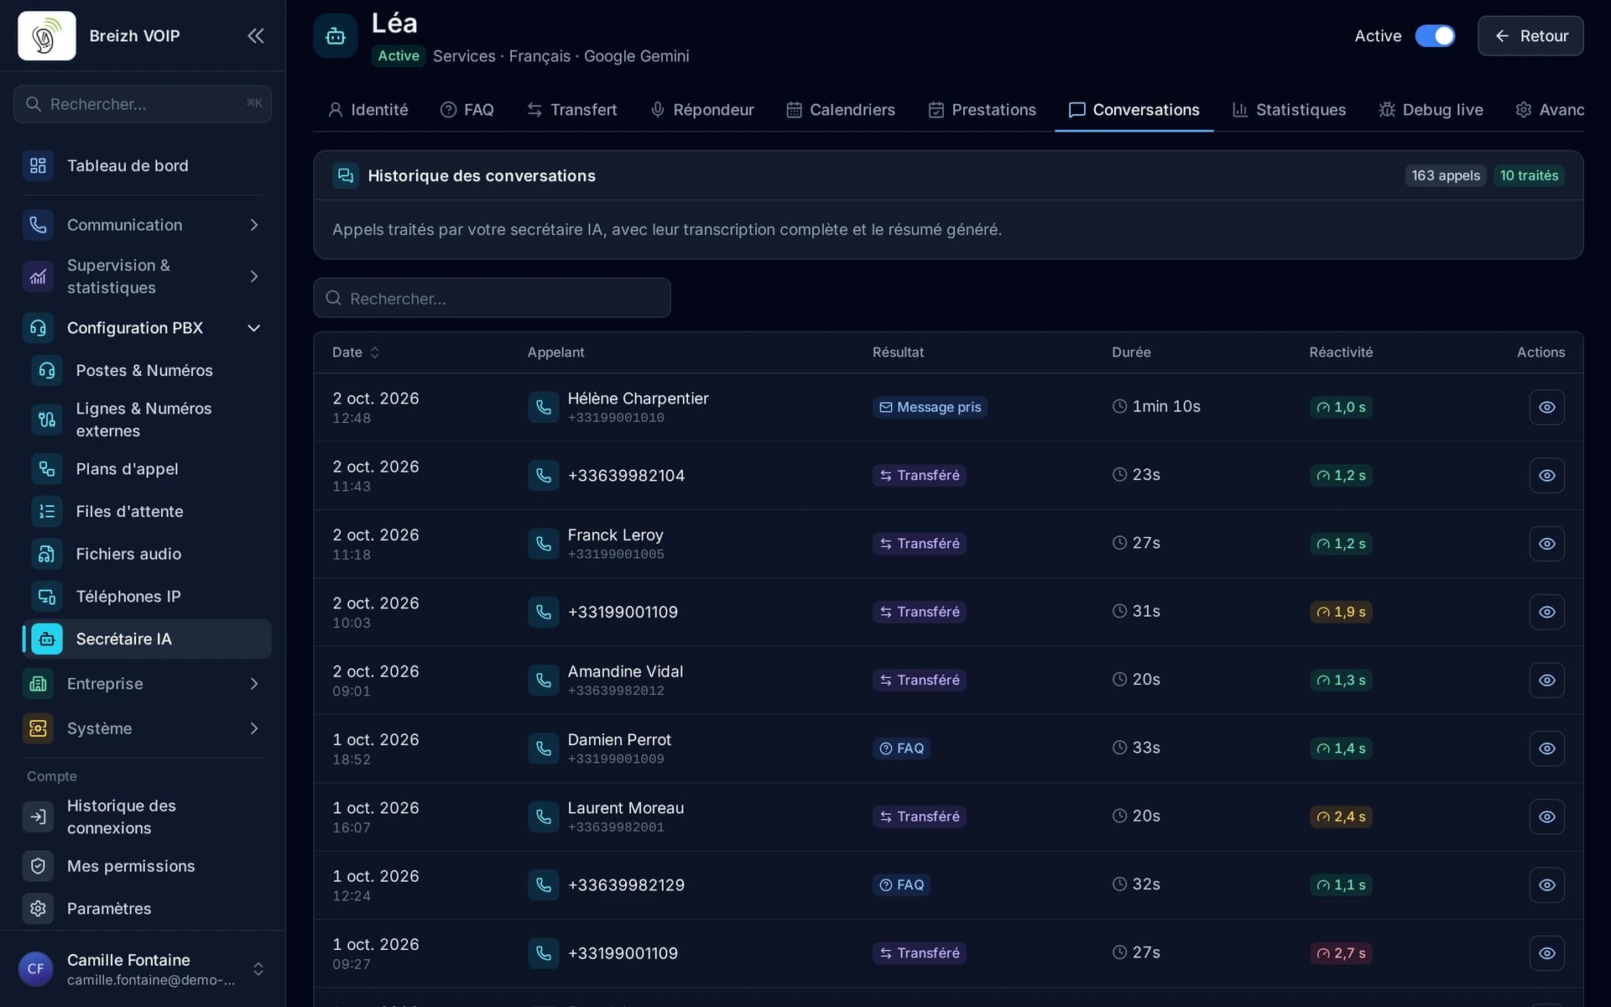The image size is (1611, 1007).
Task: Open Historique des connexions
Action: click(143, 817)
